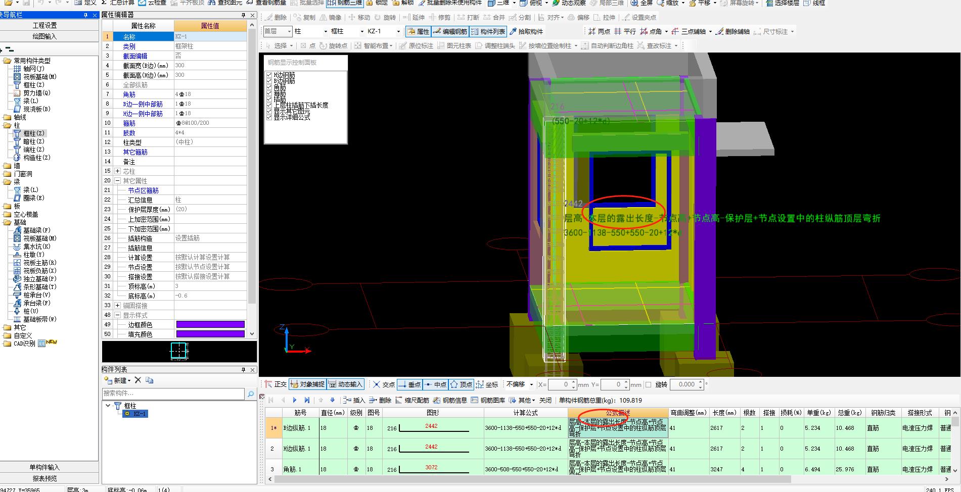Toggle the B边钢筋 display checkbox
This screenshot has height=492, width=961.
tap(269, 81)
